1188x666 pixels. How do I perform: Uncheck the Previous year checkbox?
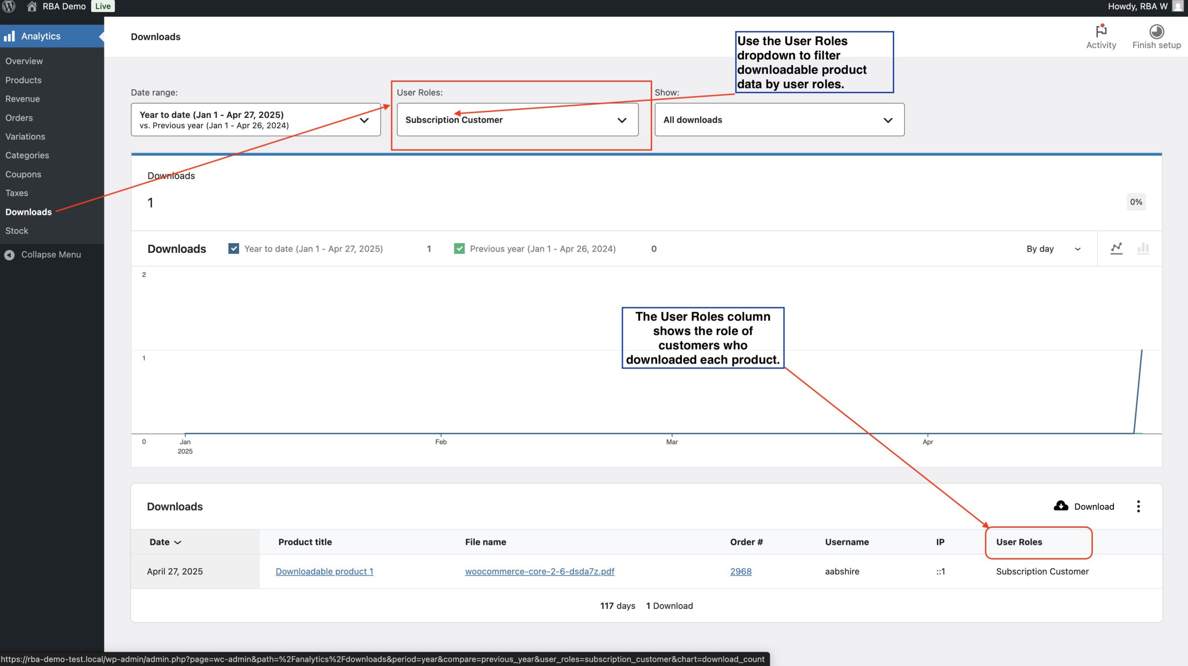tap(459, 249)
